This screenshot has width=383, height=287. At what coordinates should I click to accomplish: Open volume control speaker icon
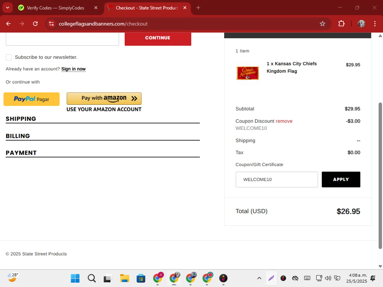(x=328, y=278)
